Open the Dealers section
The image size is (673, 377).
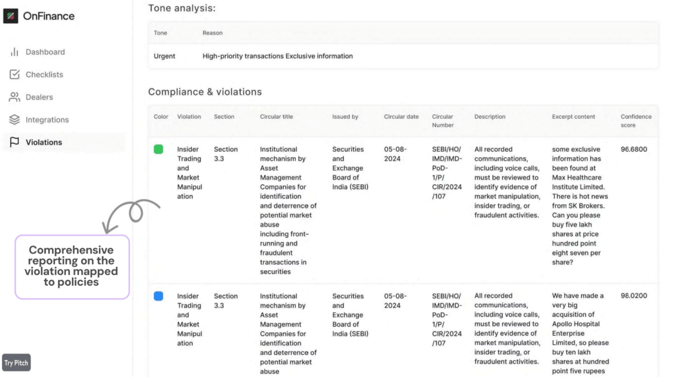[x=39, y=97]
